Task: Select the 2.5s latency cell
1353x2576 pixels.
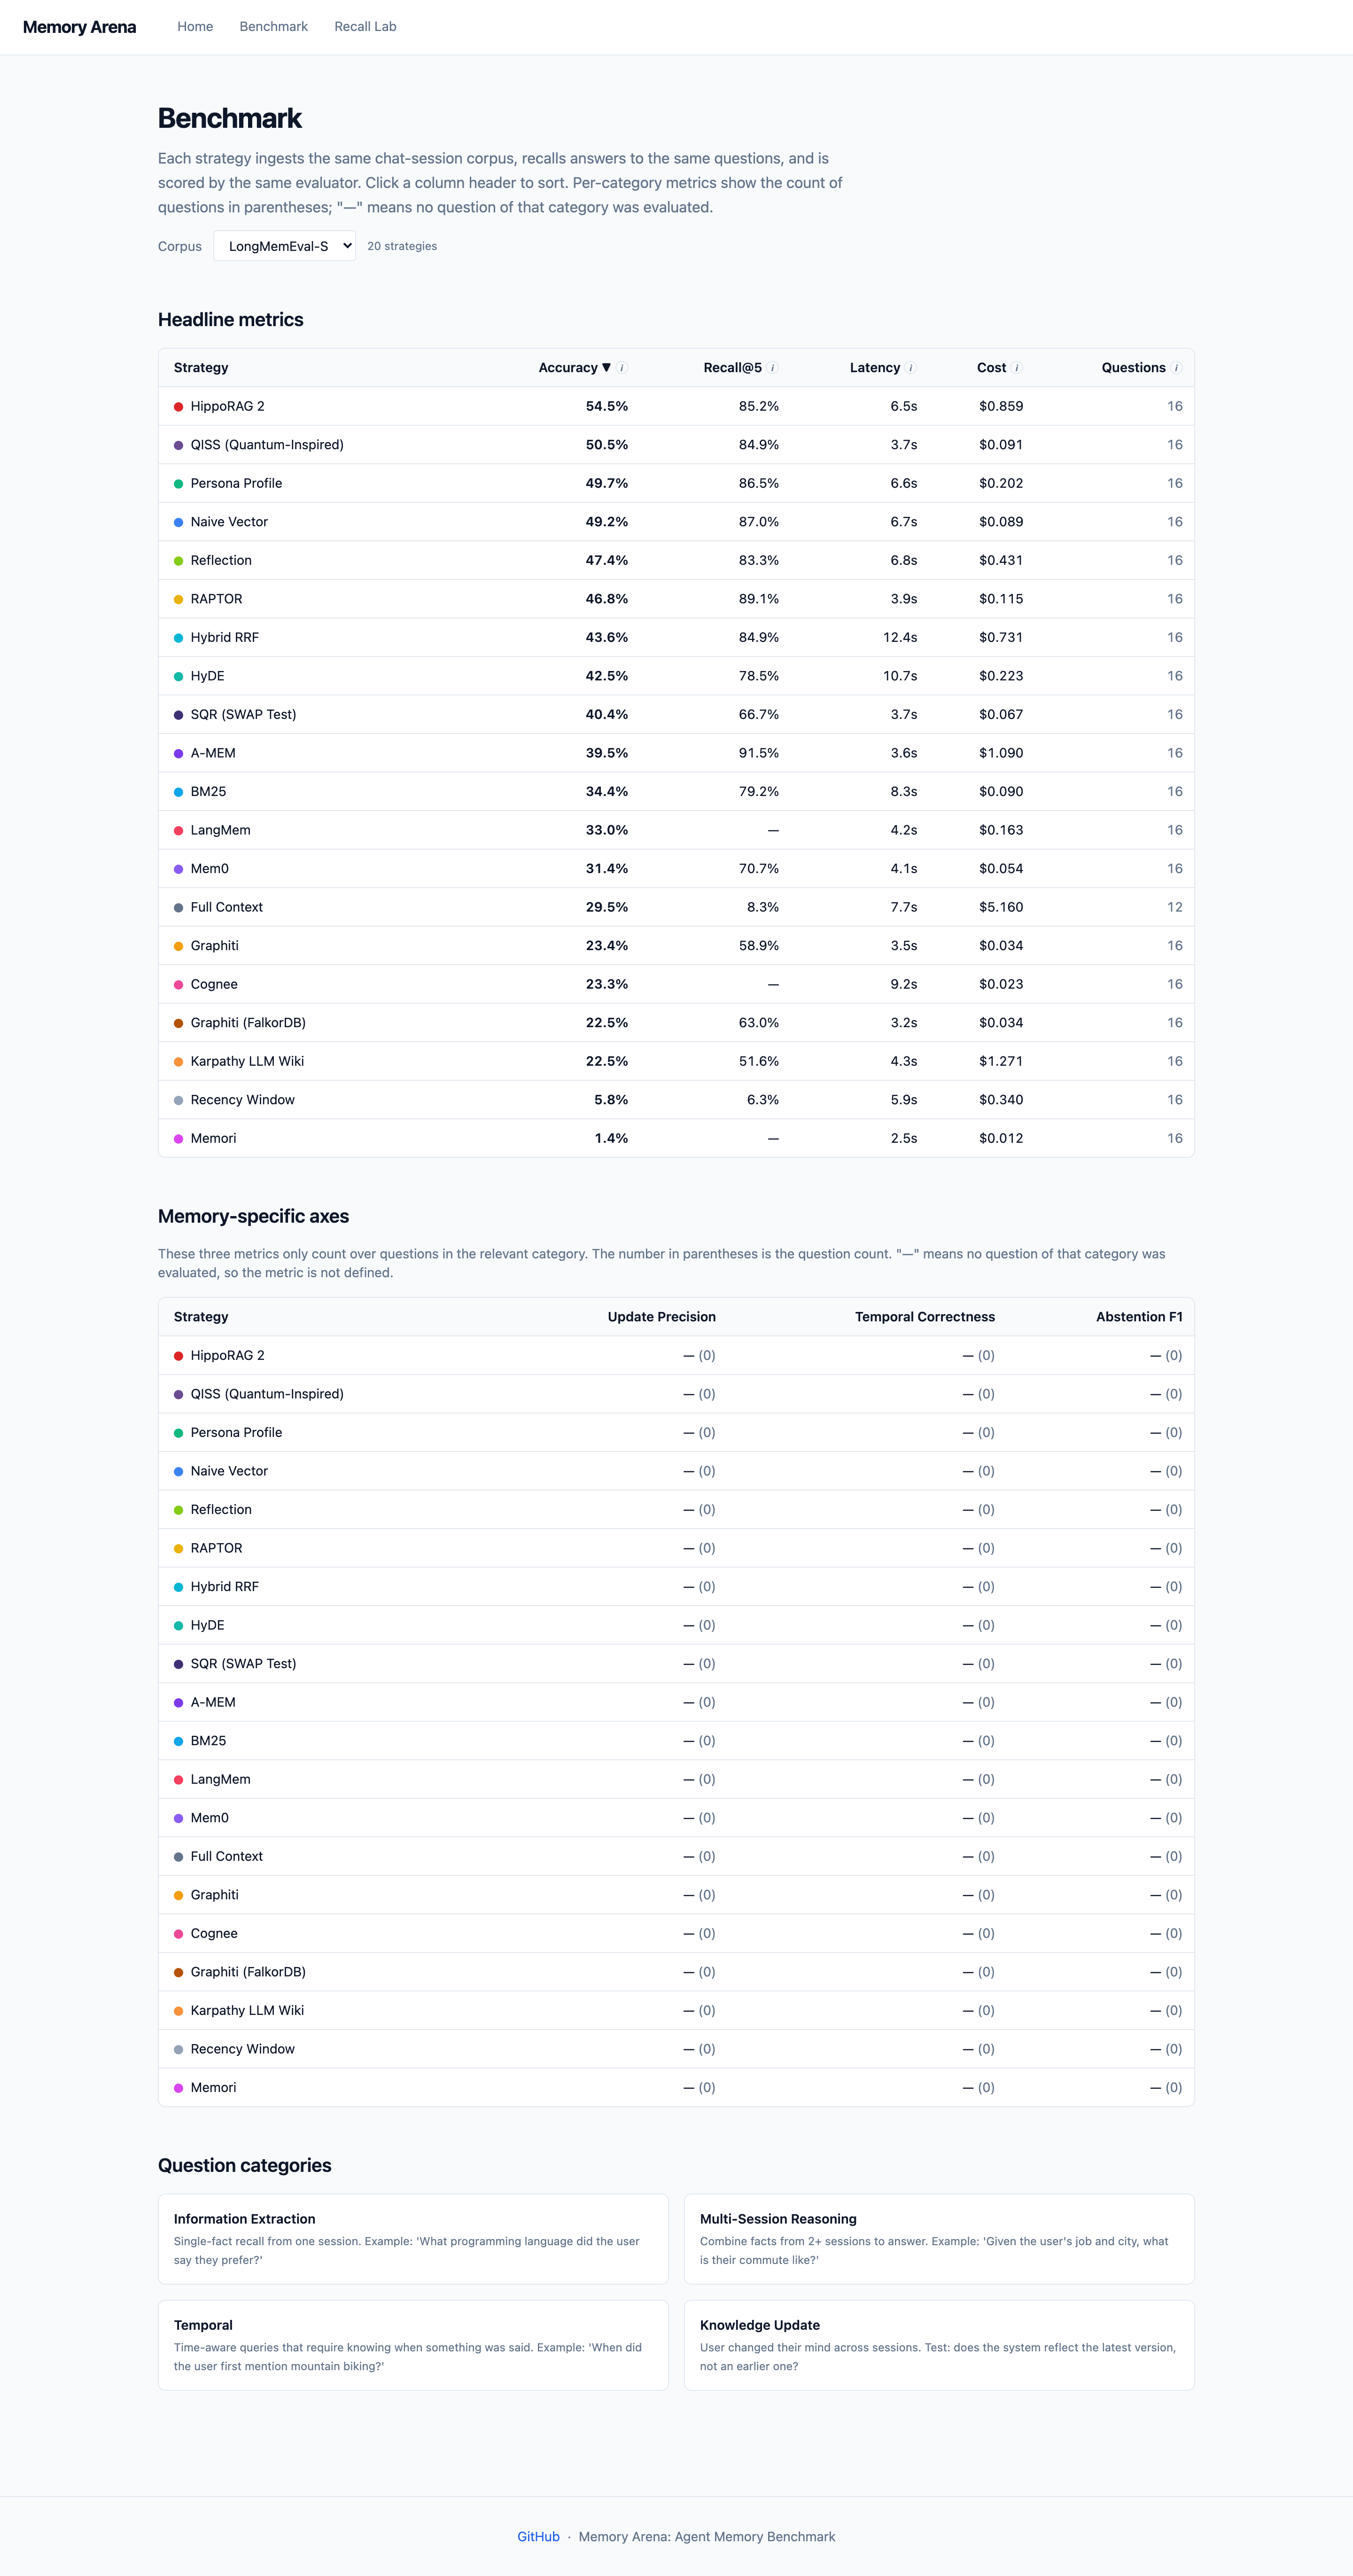Action: (x=904, y=1138)
